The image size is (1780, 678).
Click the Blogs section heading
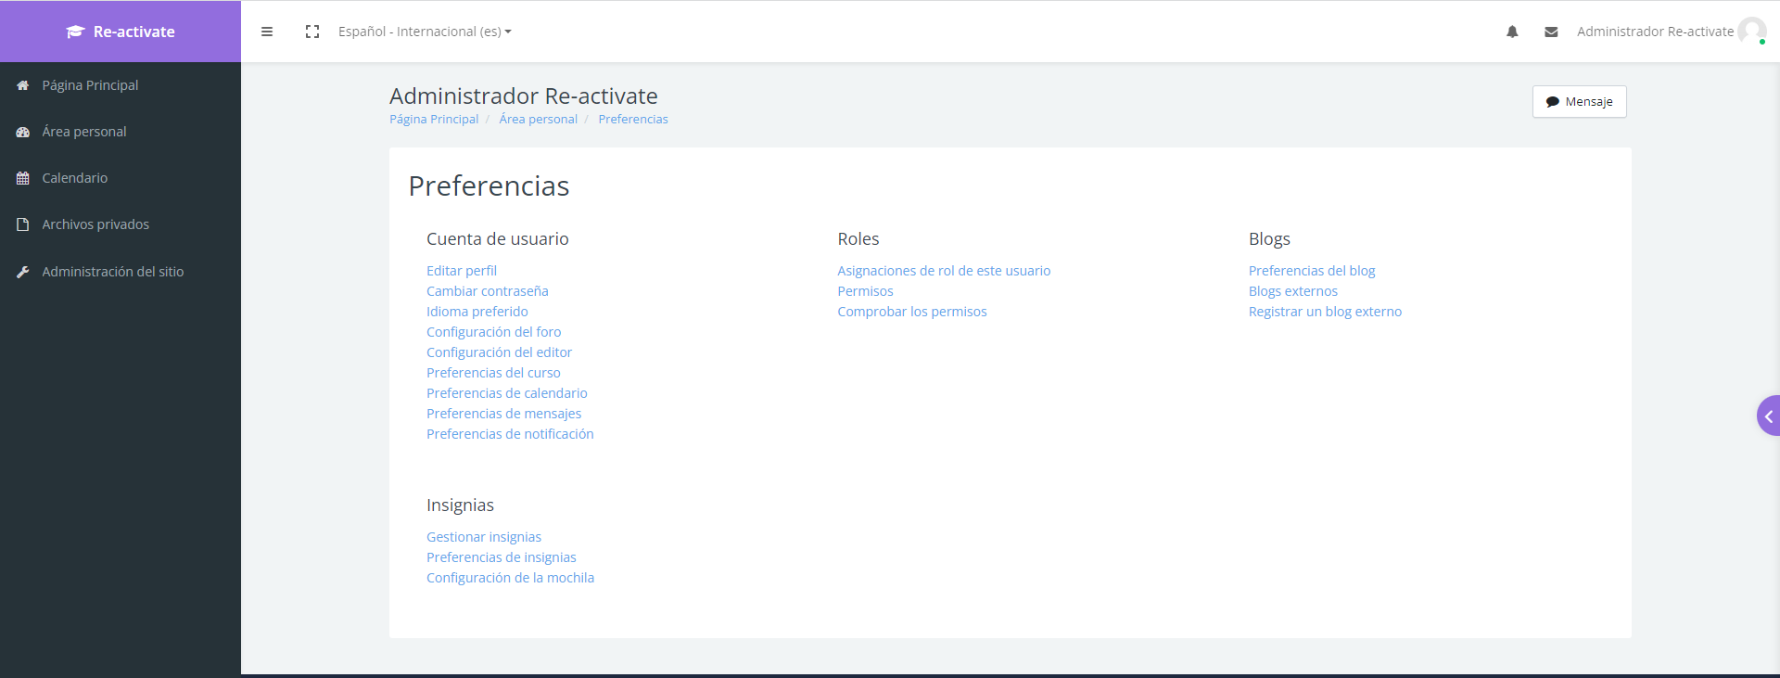1269,239
